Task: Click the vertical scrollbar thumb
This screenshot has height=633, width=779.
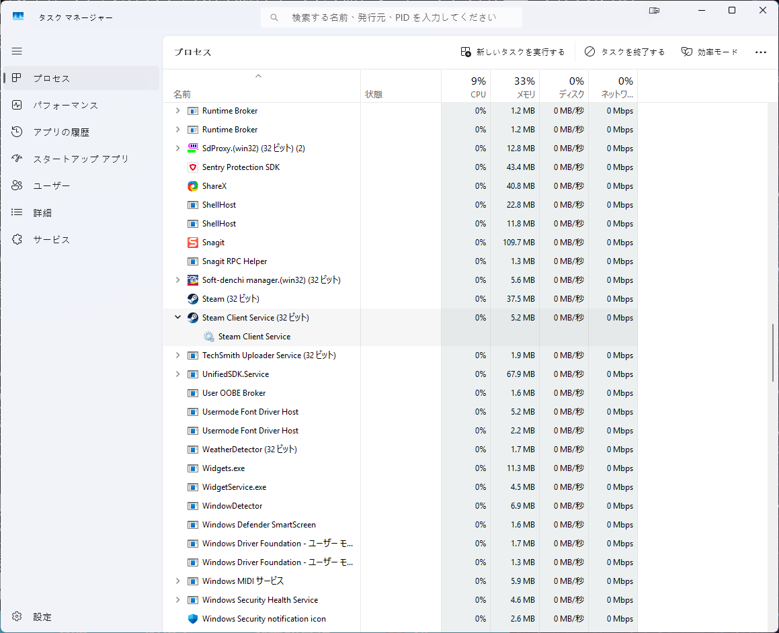Action: pos(772,353)
